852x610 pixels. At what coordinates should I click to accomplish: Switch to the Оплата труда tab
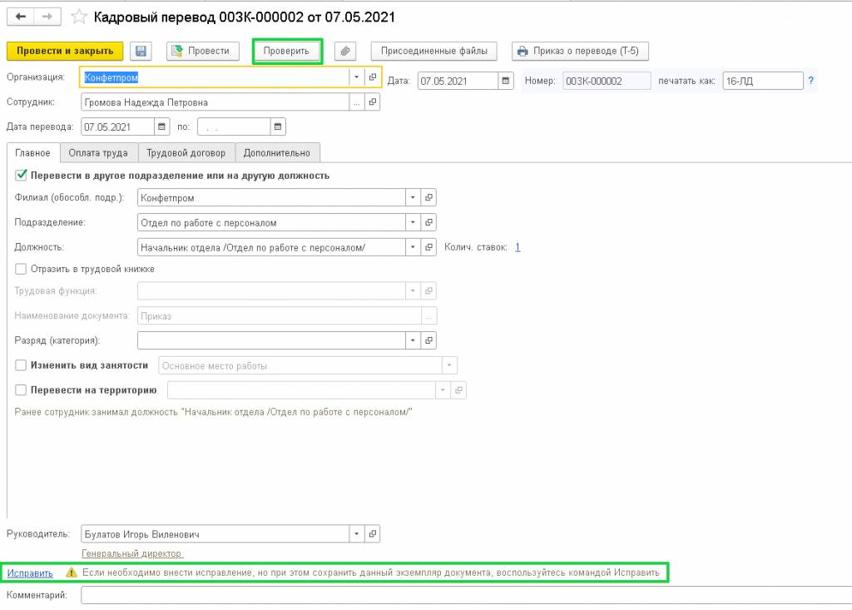[x=98, y=153]
